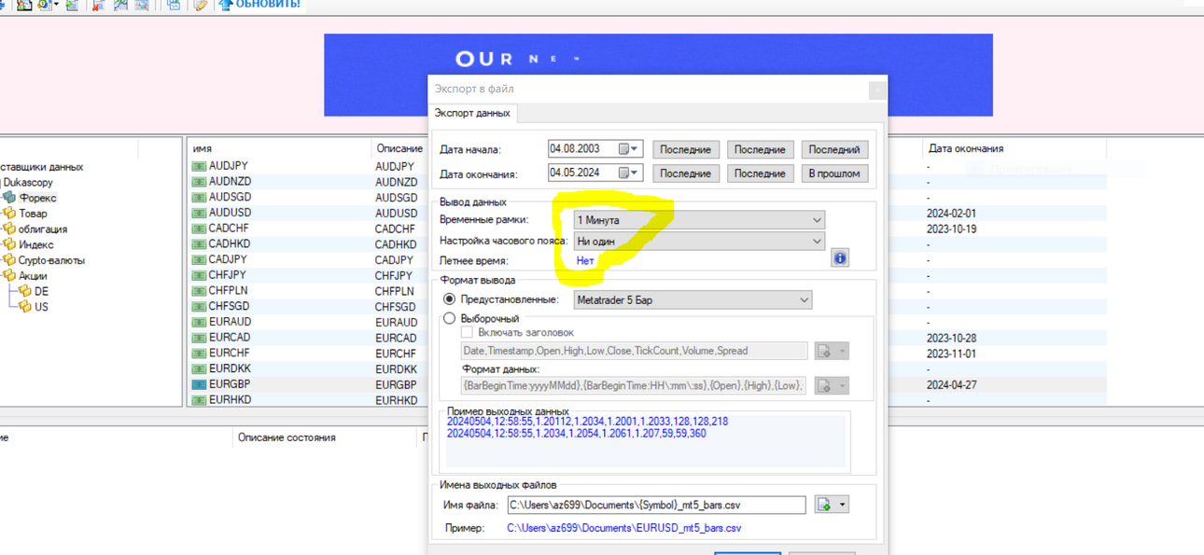Click the CADCHF symbol icon
1204x555 pixels.
(199, 229)
